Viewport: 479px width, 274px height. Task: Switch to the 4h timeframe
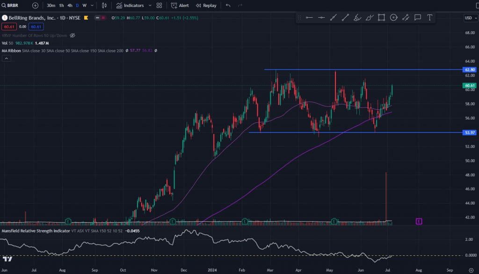(x=70, y=6)
